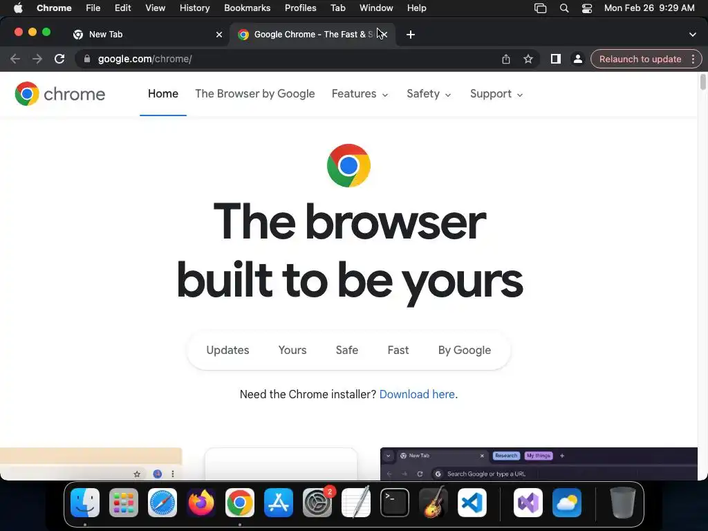Click the Stage Manager menu bar icon
This screenshot has width=708, height=531.
[x=540, y=8]
